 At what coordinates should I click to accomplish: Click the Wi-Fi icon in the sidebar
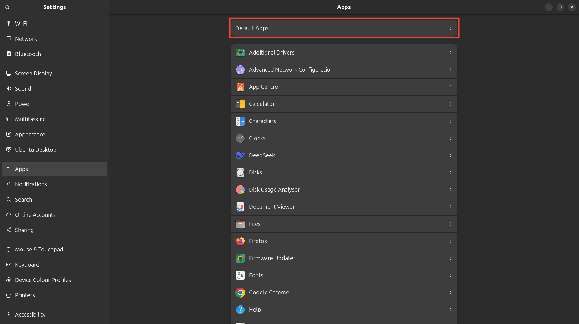(x=9, y=24)
